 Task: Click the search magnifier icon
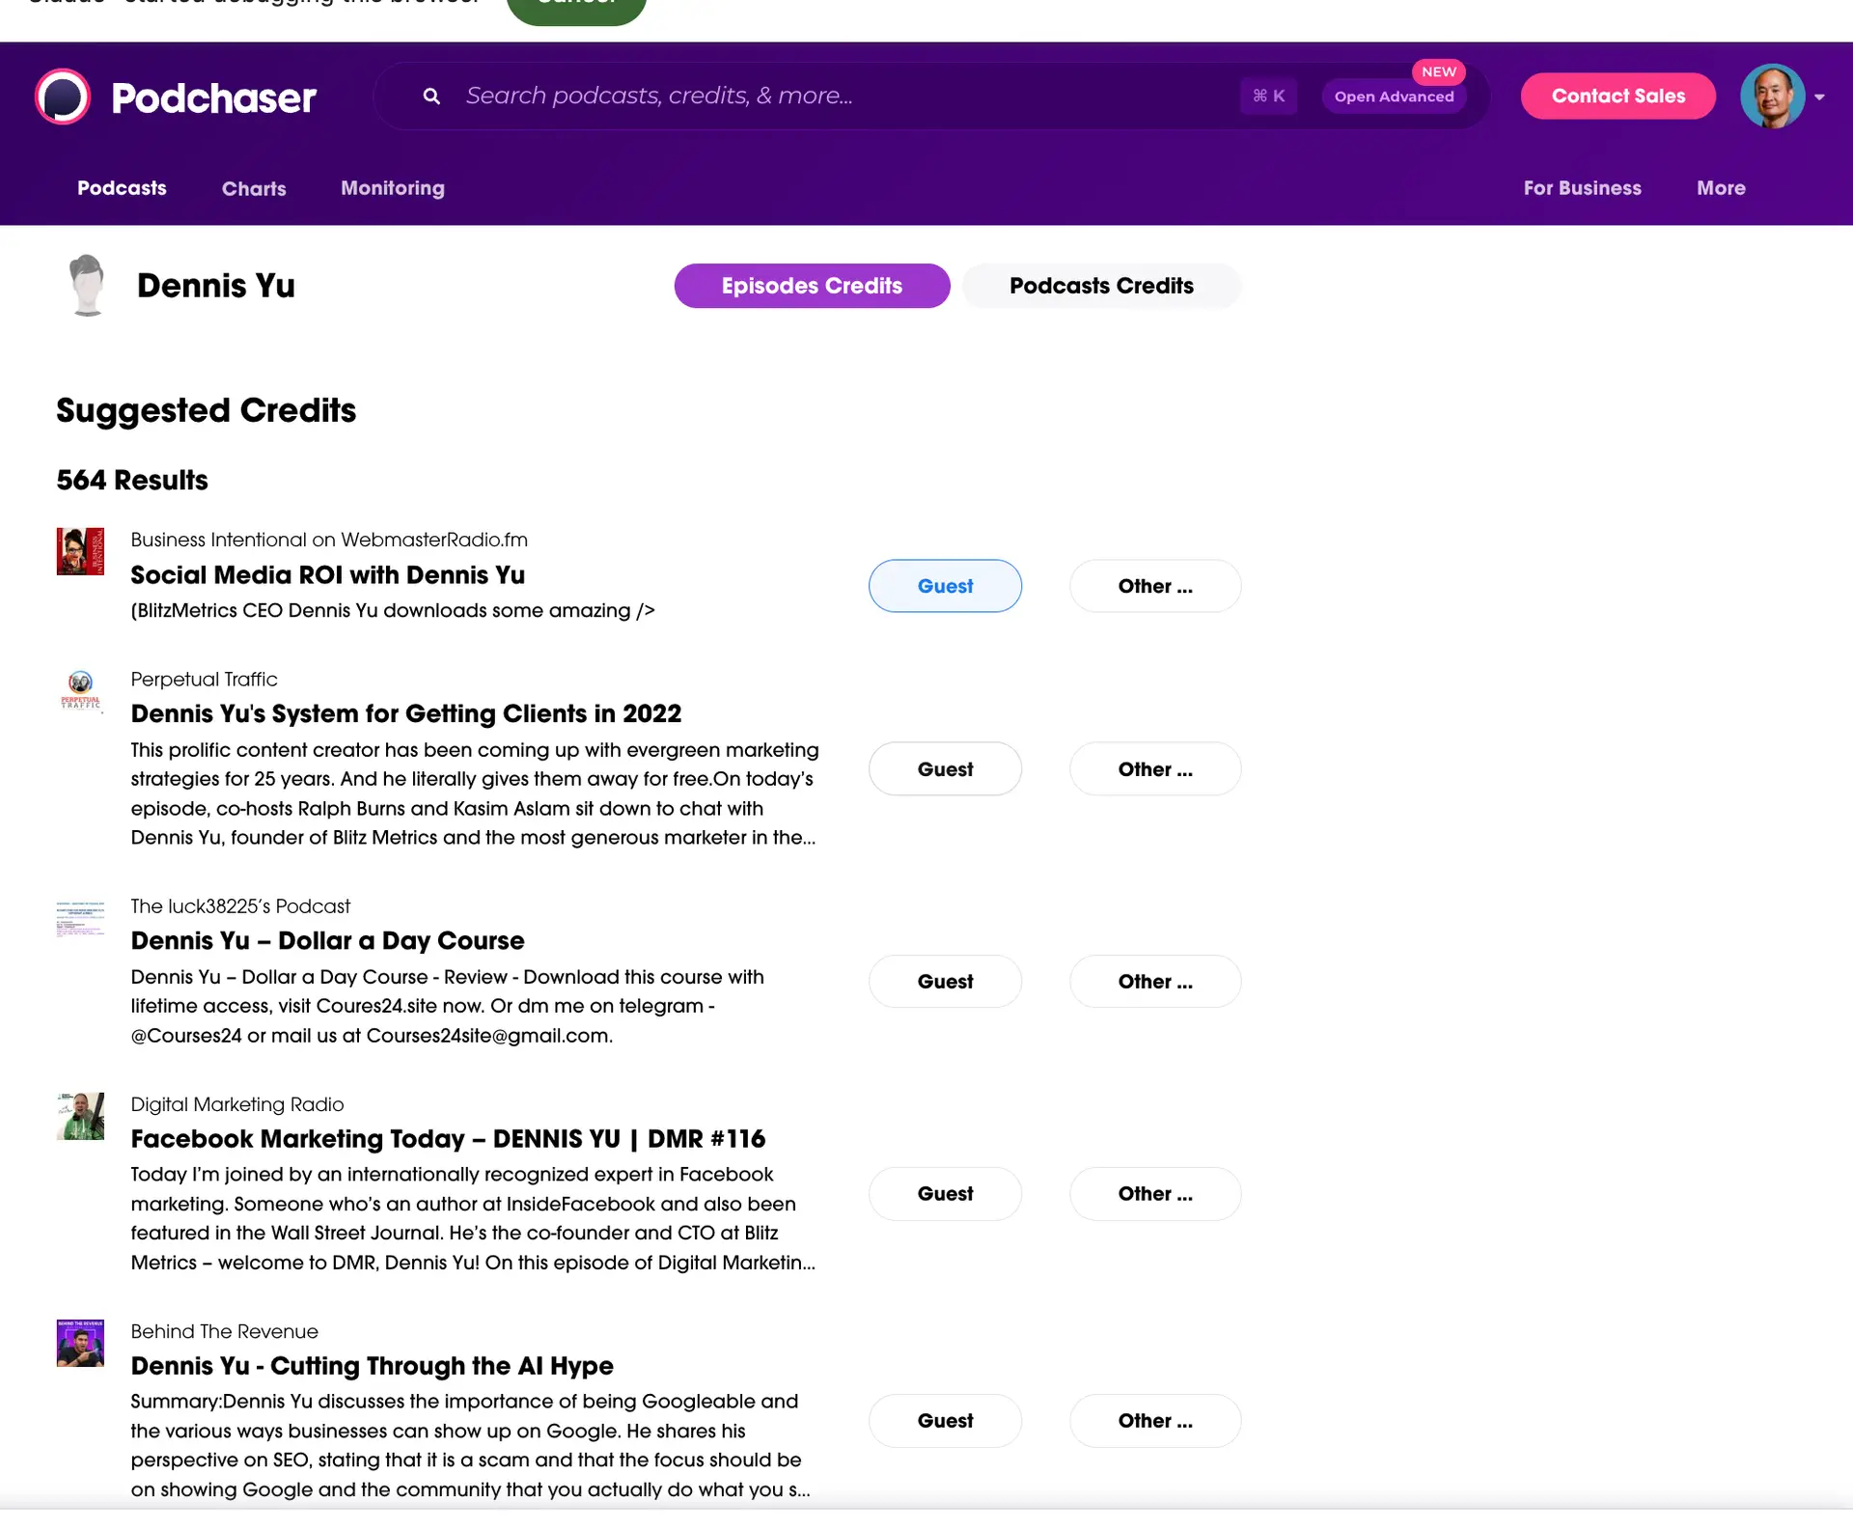[x=430, y=96]
